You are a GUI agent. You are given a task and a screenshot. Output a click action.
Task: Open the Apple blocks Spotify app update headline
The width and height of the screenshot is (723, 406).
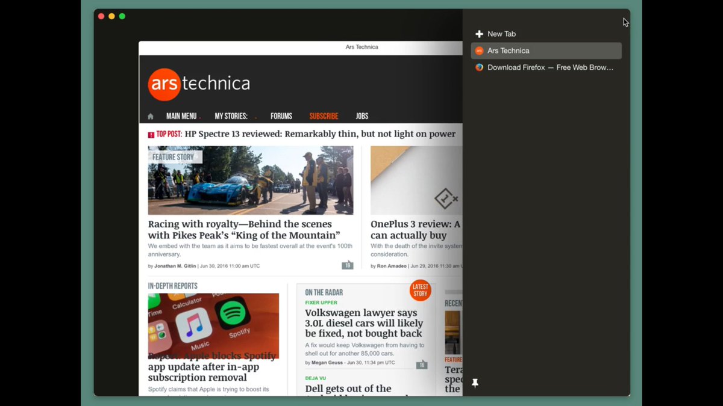(212, 366)
